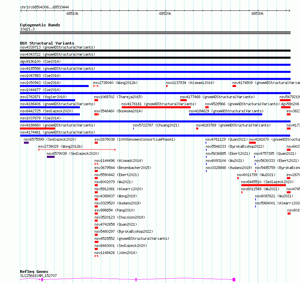Open nsv4174461 gnomADStructuralVariants label

pyautogui.click(x=58, y=132)
